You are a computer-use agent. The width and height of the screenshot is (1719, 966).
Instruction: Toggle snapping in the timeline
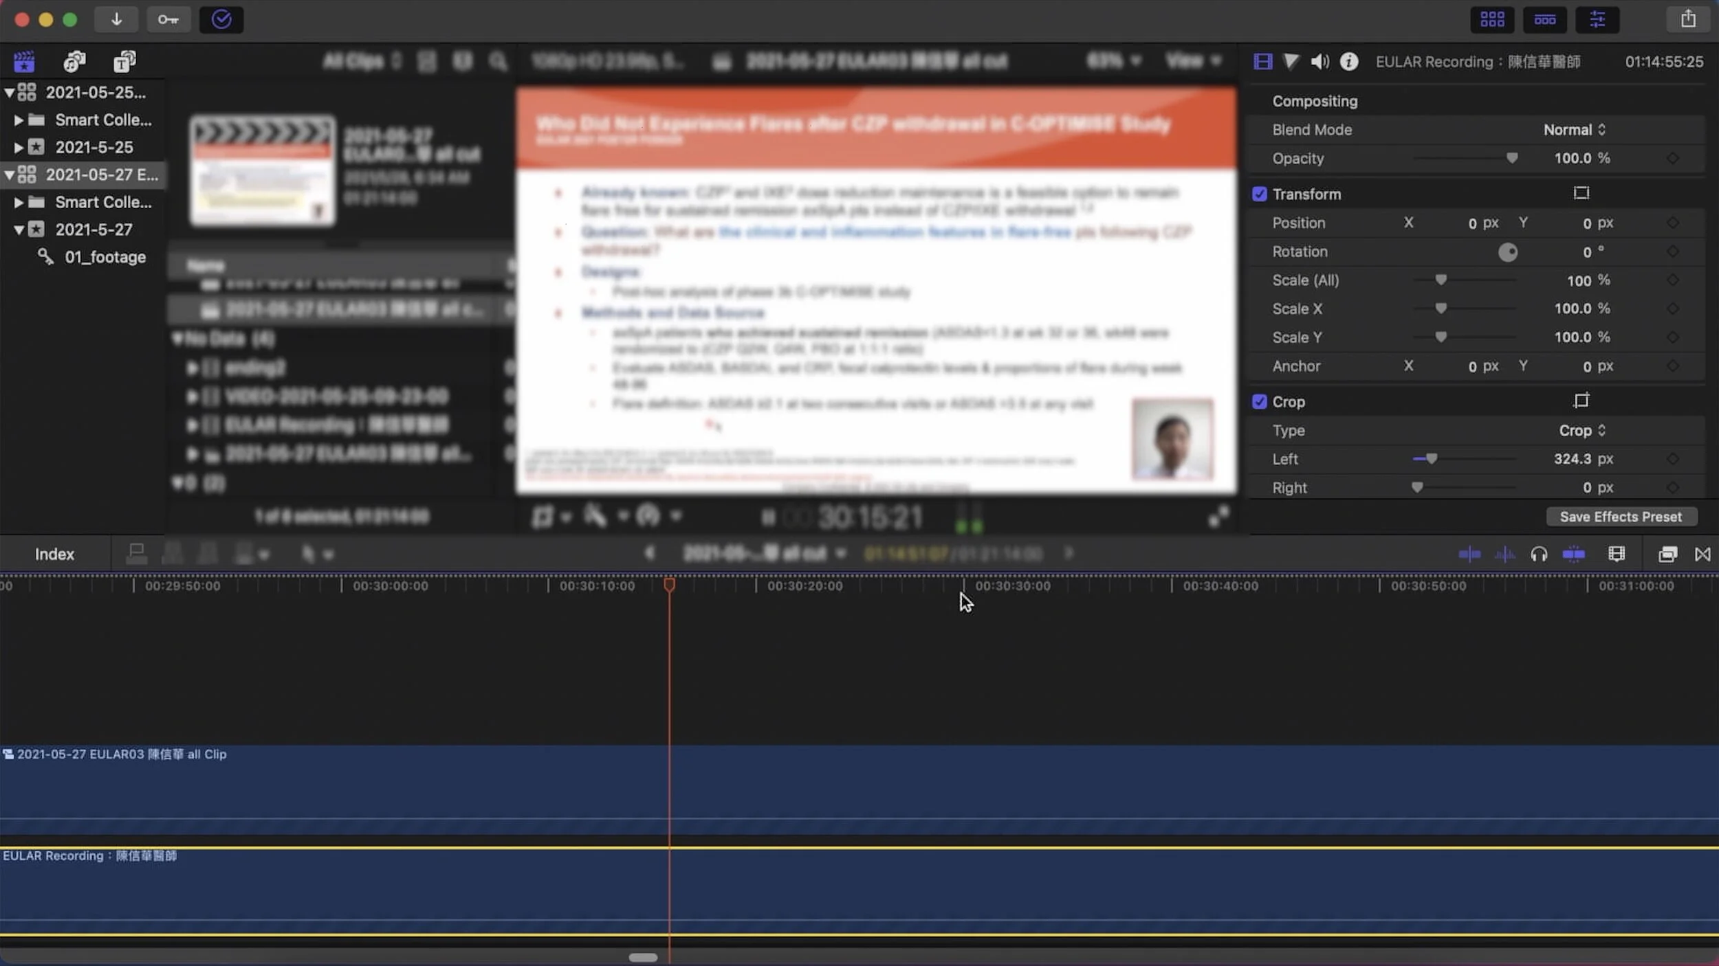tap(1573, 554)
